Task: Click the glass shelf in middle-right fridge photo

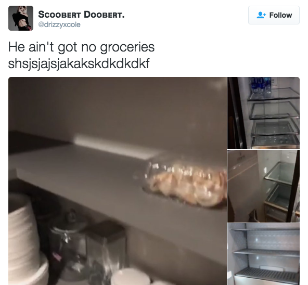Action: pyautogui.click(x=281, y=172)
